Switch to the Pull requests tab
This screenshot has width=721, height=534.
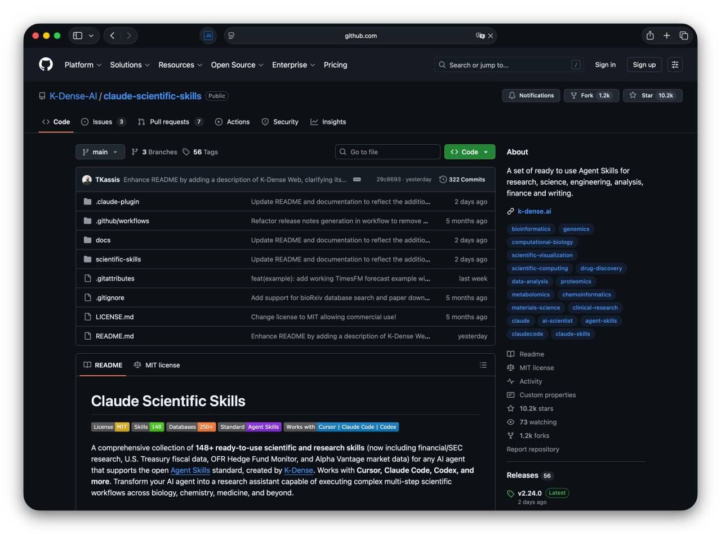point(171,122)
